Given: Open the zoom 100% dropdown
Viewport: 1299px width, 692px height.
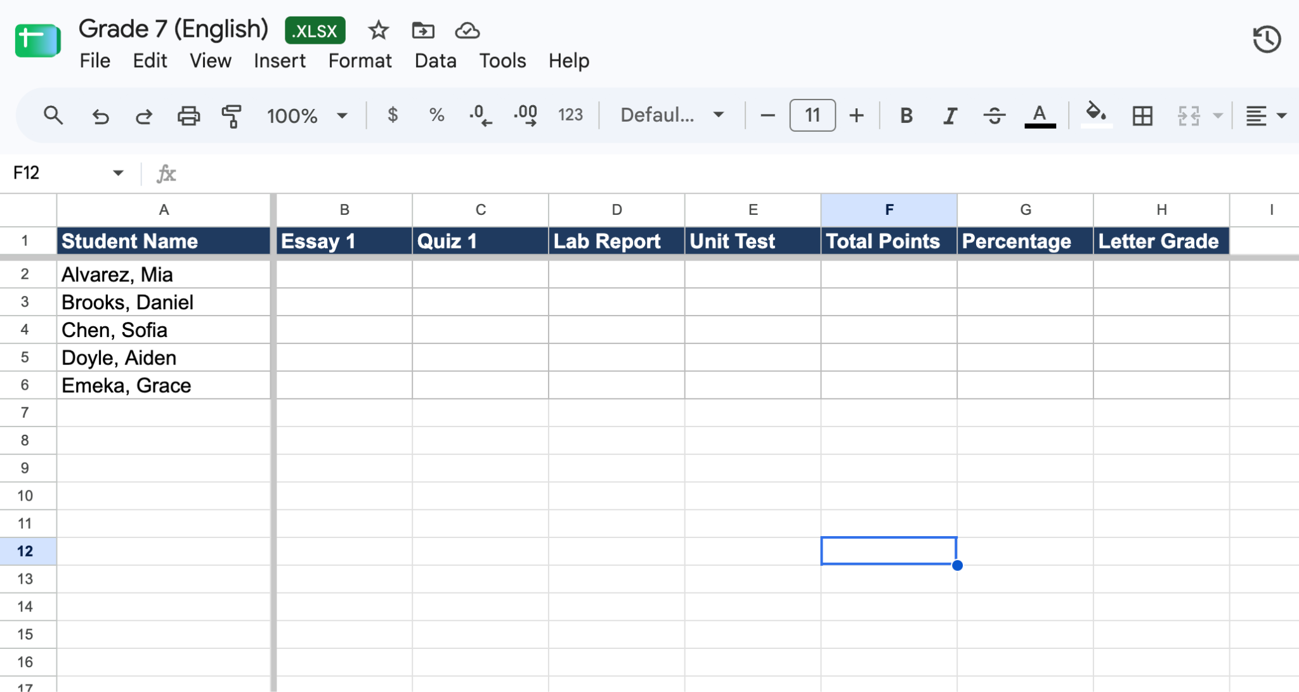Looking at the screenshot, I should pyautogui.click(x=307, y=116).
